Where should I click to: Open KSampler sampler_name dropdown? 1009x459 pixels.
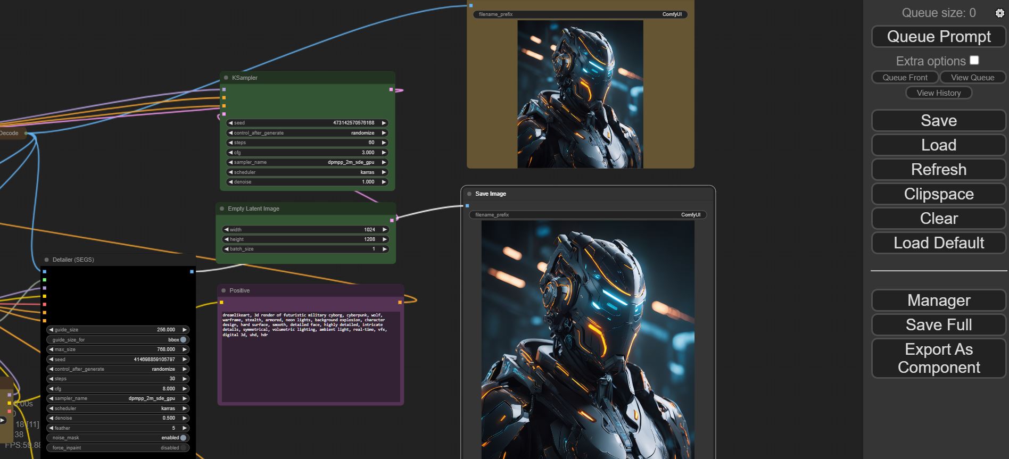tap(307, 162)
